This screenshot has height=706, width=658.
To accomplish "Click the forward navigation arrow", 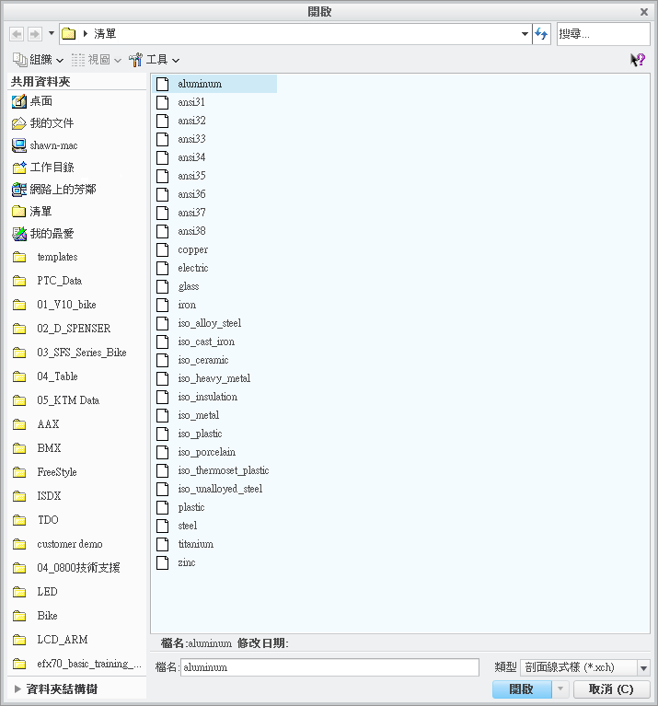I will pyautogui.click(x=34, y=34).
